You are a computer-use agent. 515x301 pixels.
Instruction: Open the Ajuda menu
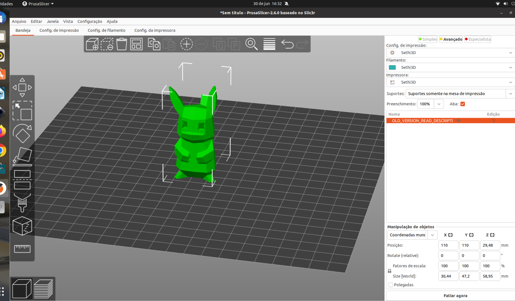[112, 22]
